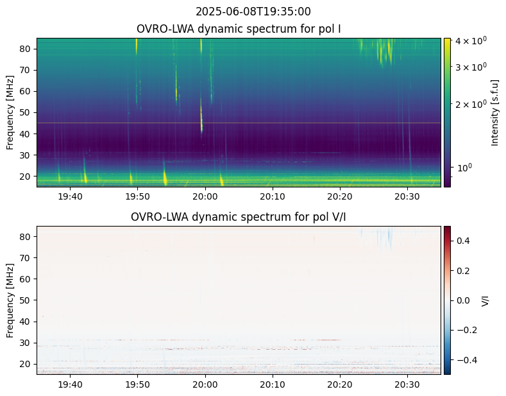
Task: Click the V/I colorbar axis label
Action: click(485, 300)
